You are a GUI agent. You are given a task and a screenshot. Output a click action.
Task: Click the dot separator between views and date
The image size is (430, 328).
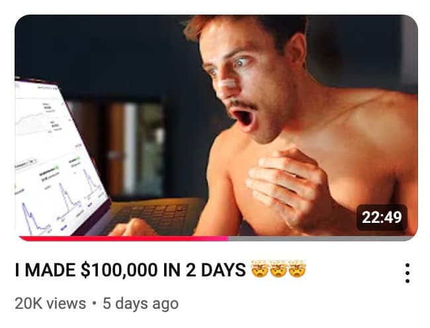(95, 304)
